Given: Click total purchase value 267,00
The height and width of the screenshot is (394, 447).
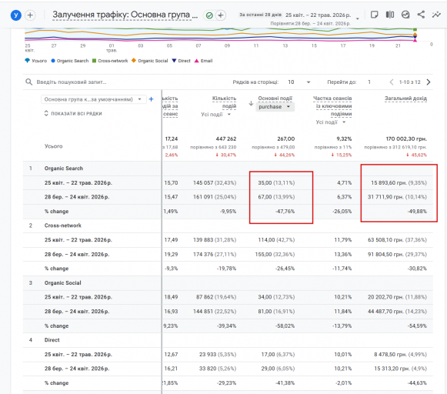Looking at the screenshot, I should [x=286, y=139].
